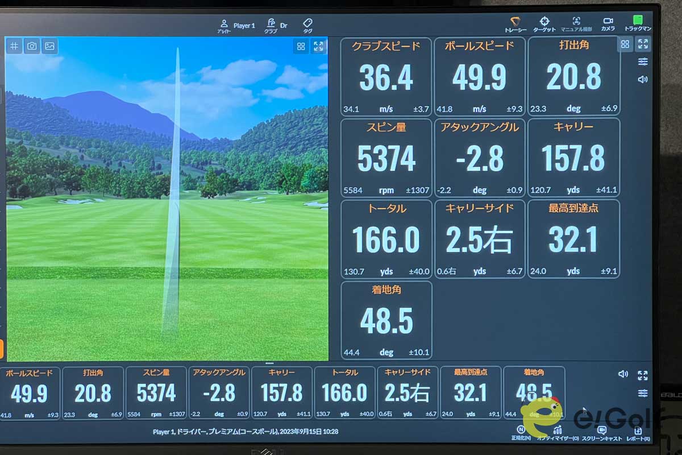Select the large ボールスピード 49.9 tile
The image size is (682, 455).
480,77
